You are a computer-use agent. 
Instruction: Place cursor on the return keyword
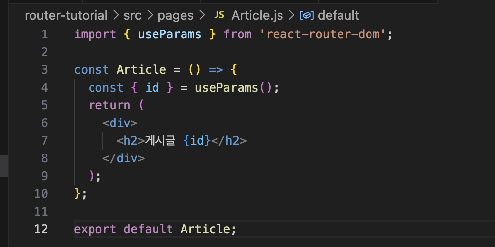tap(110, 105)
